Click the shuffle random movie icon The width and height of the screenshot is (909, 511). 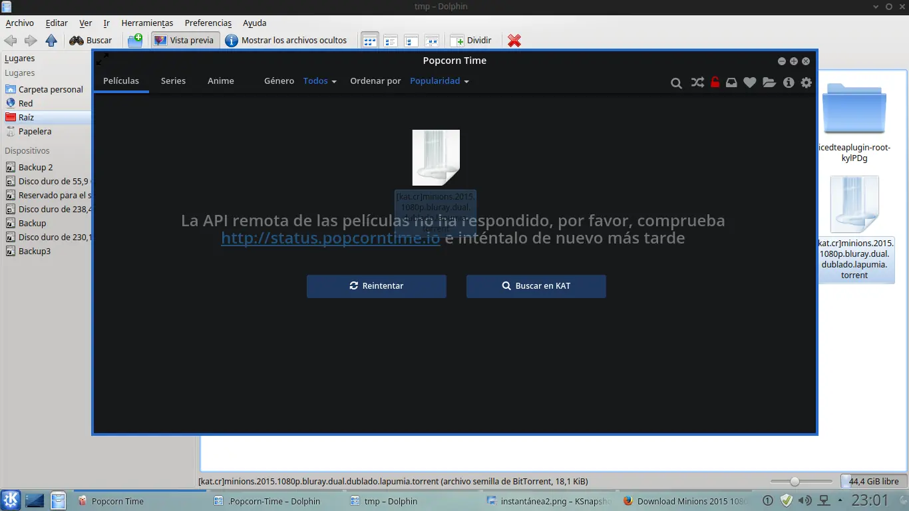(697, 83)
